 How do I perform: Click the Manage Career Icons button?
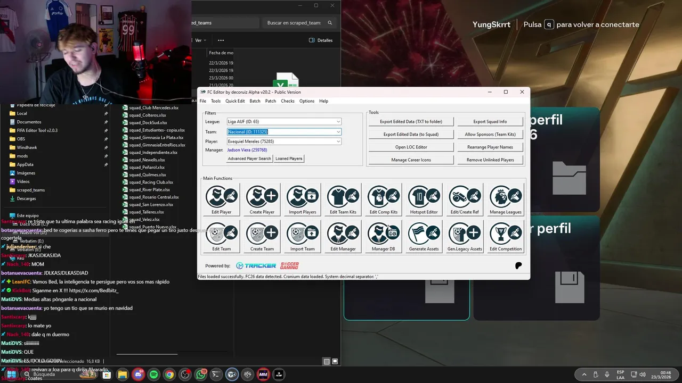tap(411, 160)
